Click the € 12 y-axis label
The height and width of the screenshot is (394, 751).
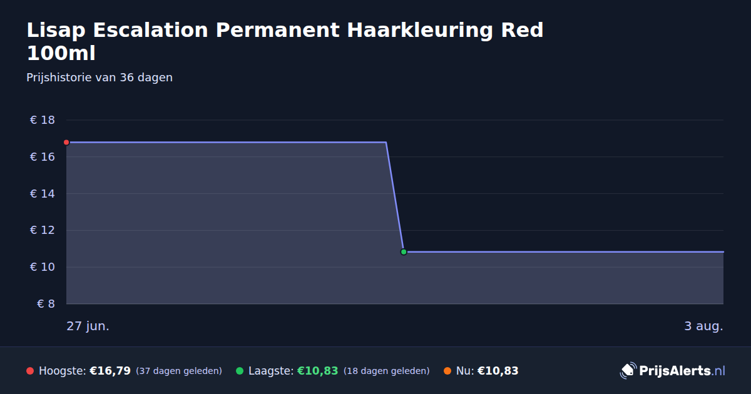coord(43,230)
